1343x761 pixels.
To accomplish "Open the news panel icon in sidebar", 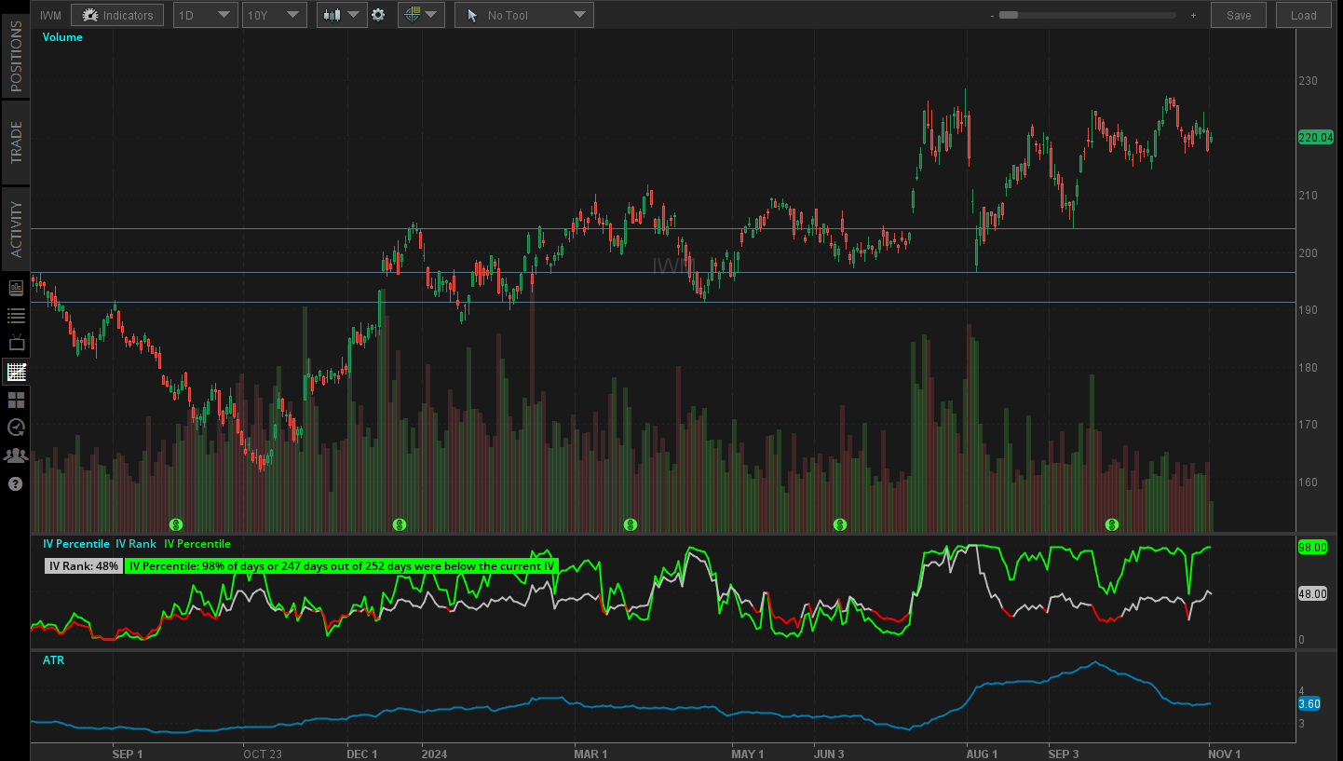I will pos(16,287).
